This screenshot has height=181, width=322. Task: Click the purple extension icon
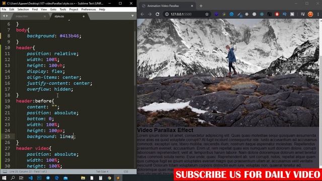coord(216,14)
